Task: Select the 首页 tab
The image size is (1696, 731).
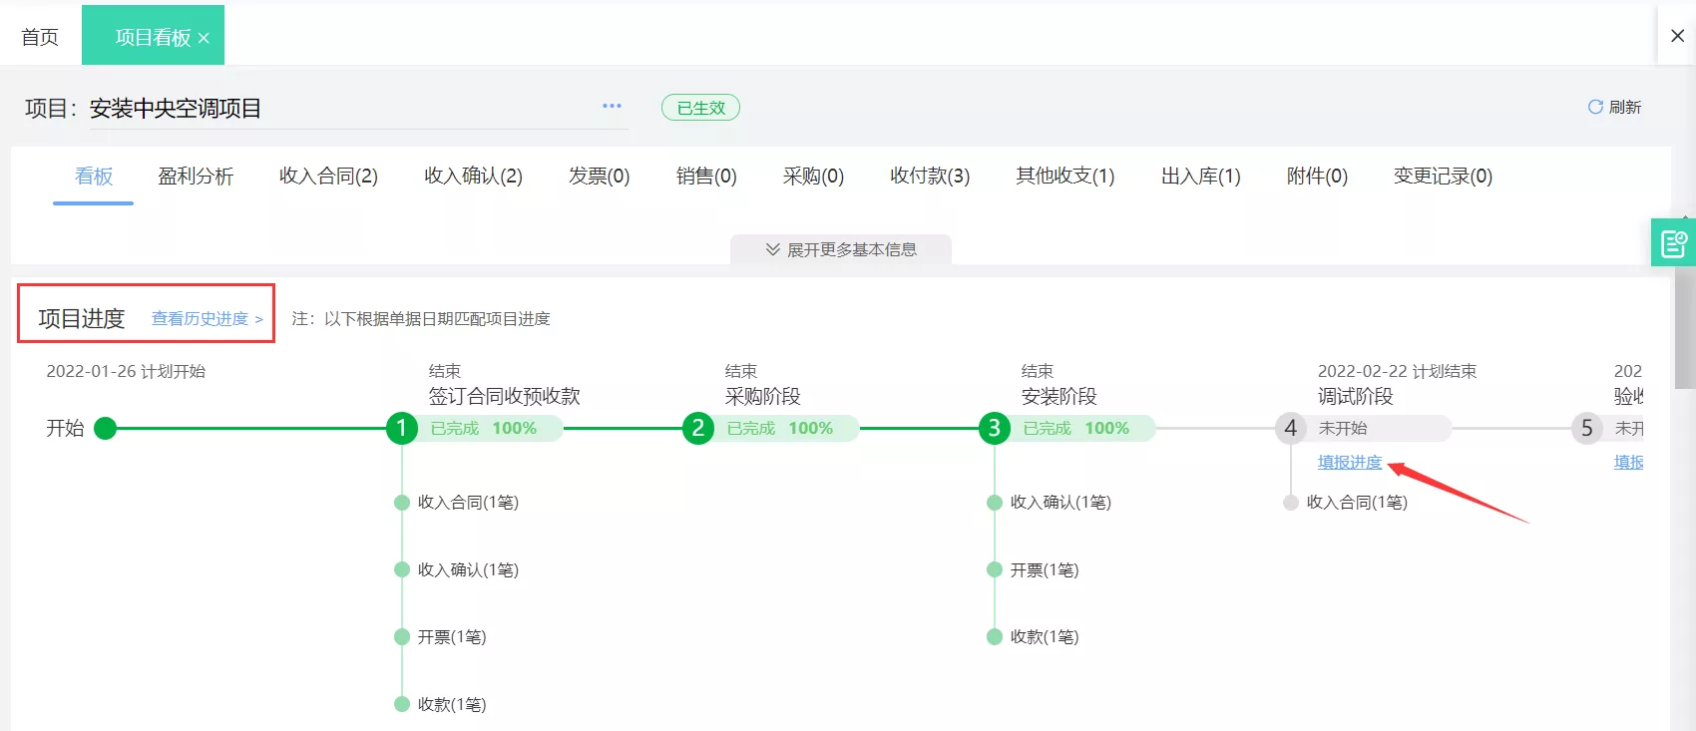Action: 40,37
